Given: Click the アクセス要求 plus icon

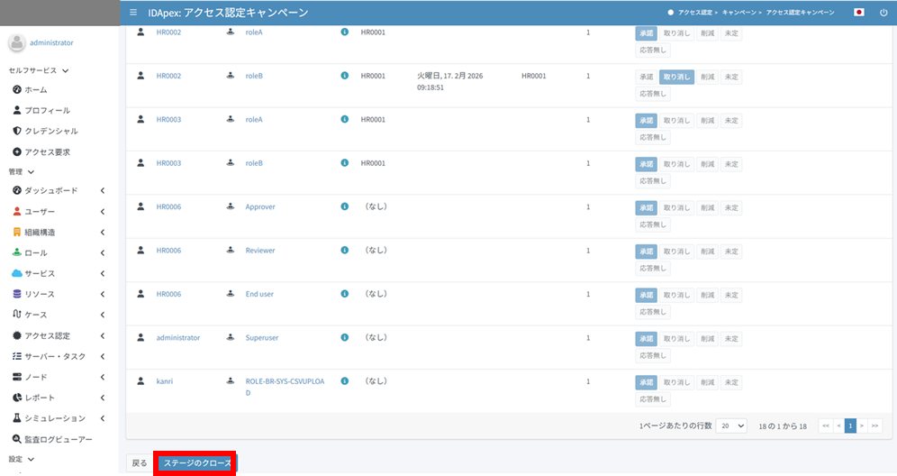Looking at the screenshot, I should [17, 151].
